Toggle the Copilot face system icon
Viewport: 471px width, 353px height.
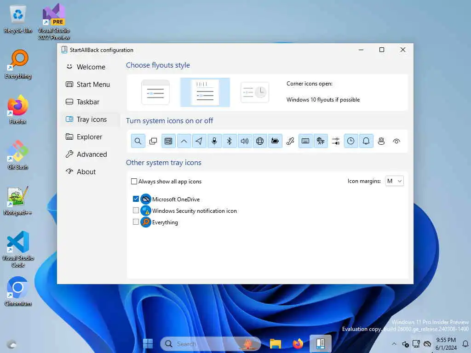[x=381, y=141]
